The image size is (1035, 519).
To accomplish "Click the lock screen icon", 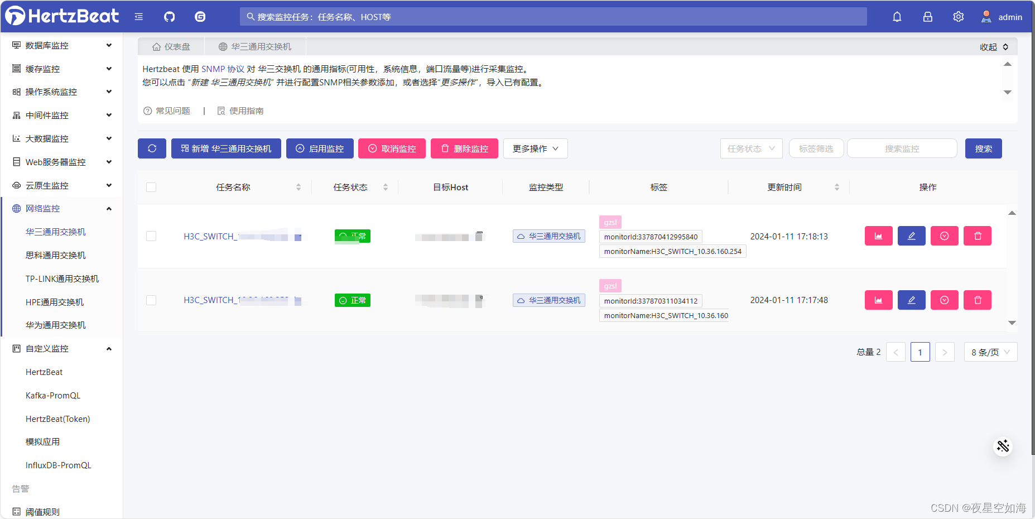I will (927, 17).
